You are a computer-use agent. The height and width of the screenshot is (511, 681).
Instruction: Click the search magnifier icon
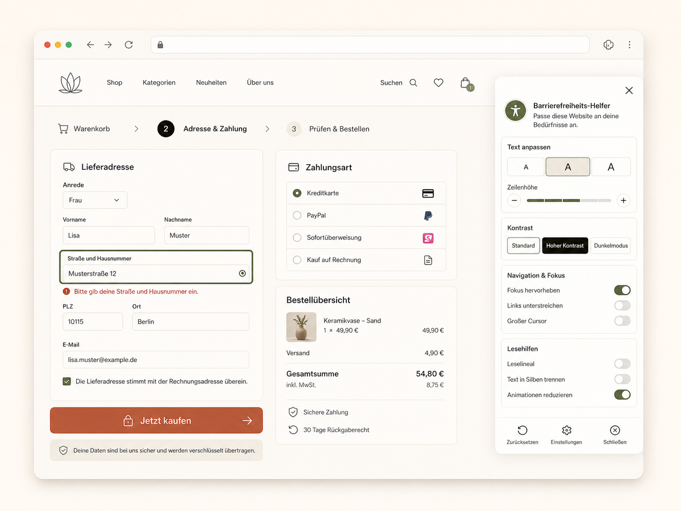(x=413, y=83)
